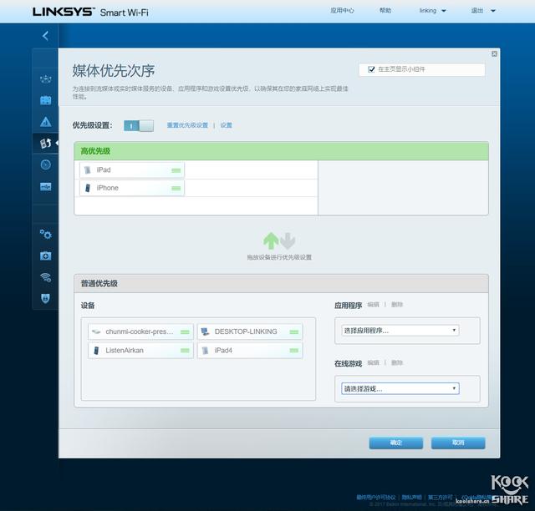
Task: Open the Security shield icon
Action: pos(46,298)
